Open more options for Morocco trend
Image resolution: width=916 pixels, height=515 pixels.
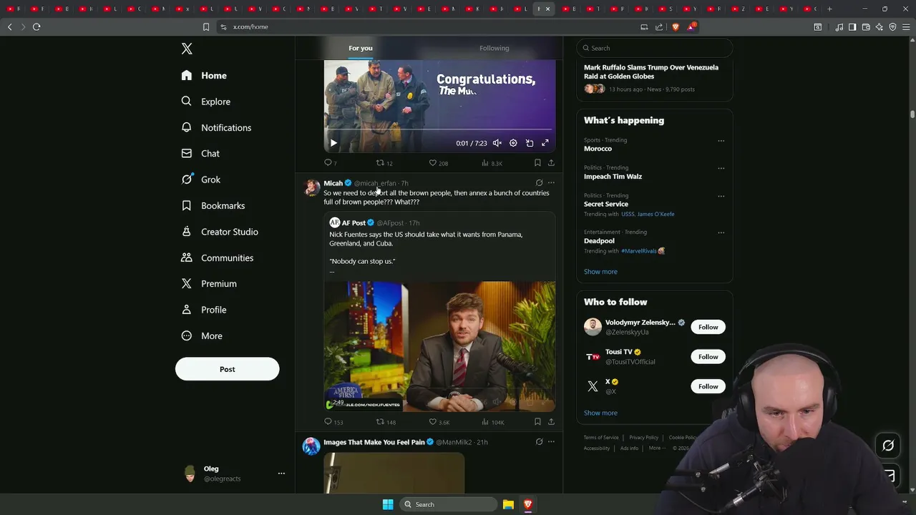(721, 141)
